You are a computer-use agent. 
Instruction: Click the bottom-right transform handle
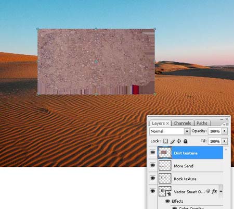pos(155,94)
